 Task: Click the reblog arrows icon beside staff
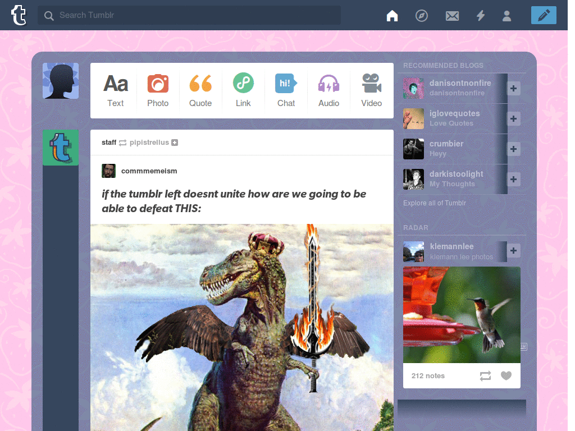(x=123, y=143)
